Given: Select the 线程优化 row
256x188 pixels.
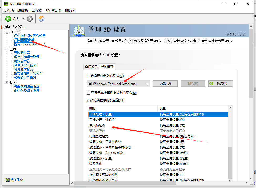Looking at the screenshot, I should [x=158, y=164].
